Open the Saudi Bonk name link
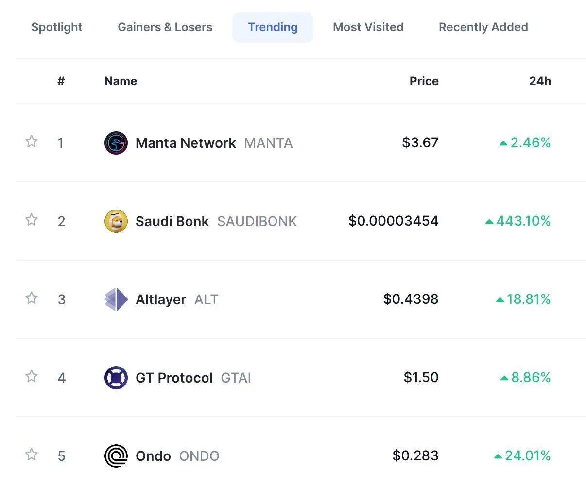The width and height of the screenshot is (586, 490). click(x=172, y=221)
